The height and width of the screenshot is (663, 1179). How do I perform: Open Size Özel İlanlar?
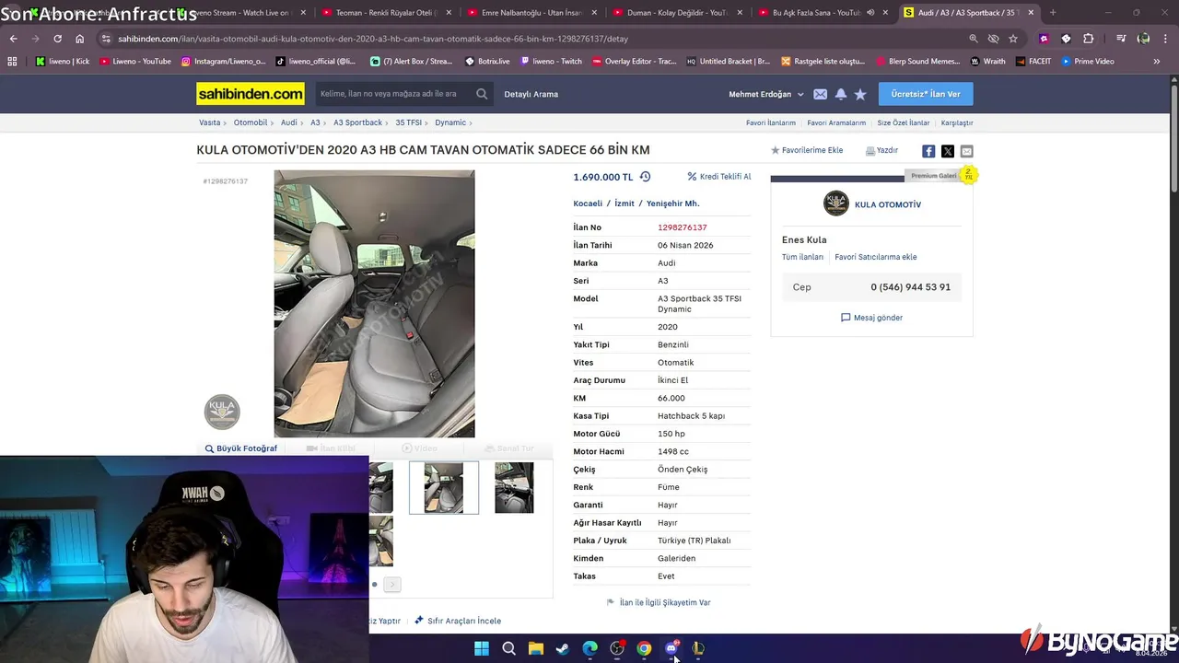coord(903,122)
